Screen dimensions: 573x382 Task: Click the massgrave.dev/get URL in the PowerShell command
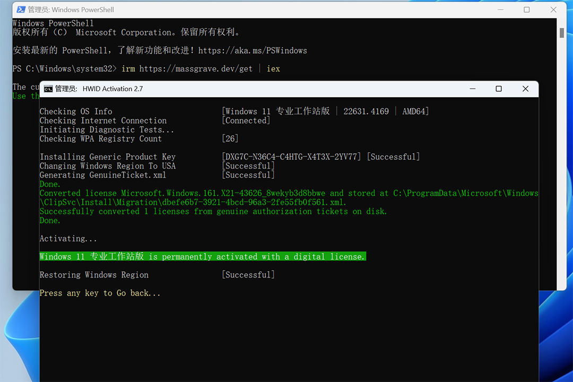pyautogui.click(x=196, y=69)
